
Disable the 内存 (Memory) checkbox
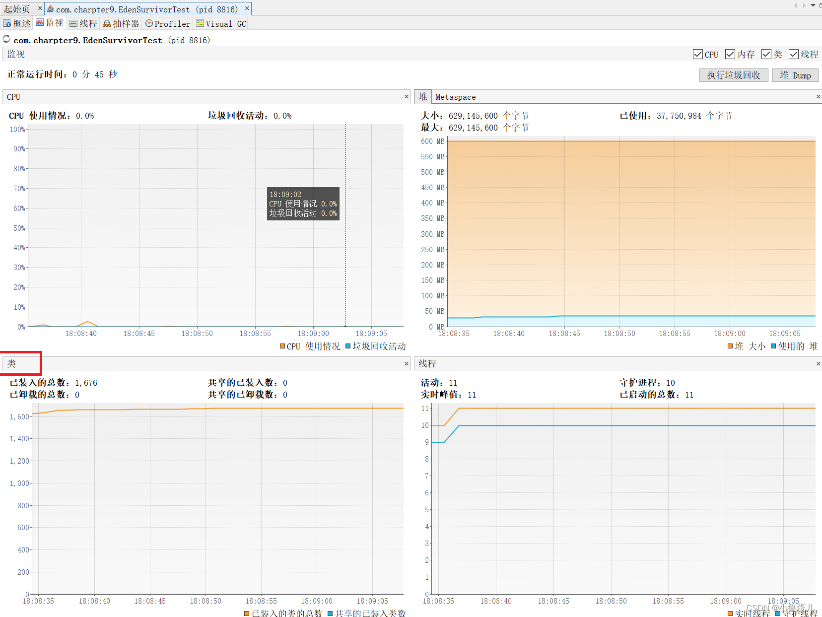730,54
